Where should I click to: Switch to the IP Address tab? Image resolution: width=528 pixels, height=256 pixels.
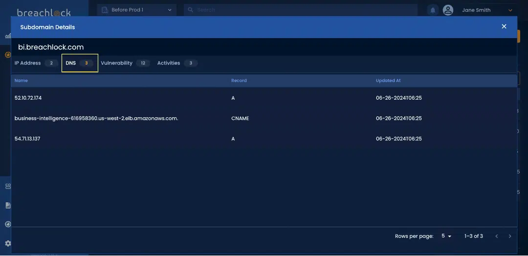36,63
